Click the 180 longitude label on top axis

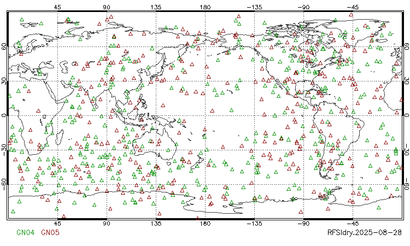(206, 7)
